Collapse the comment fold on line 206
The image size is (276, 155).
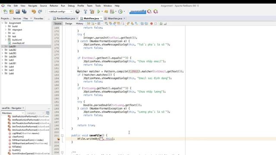(x=62, y=152)
